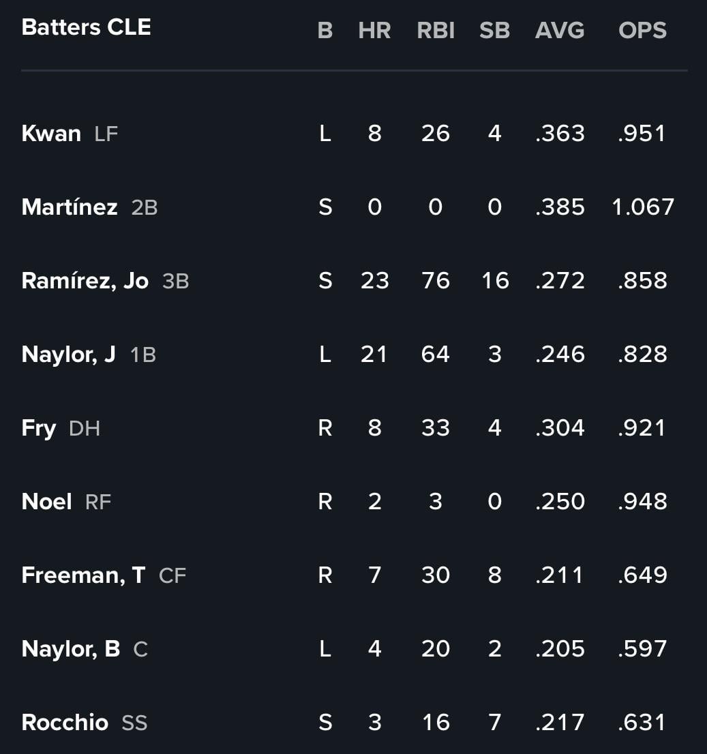Select Noel in the batting order
707x754 pixels.
click(x=46, y=502)
